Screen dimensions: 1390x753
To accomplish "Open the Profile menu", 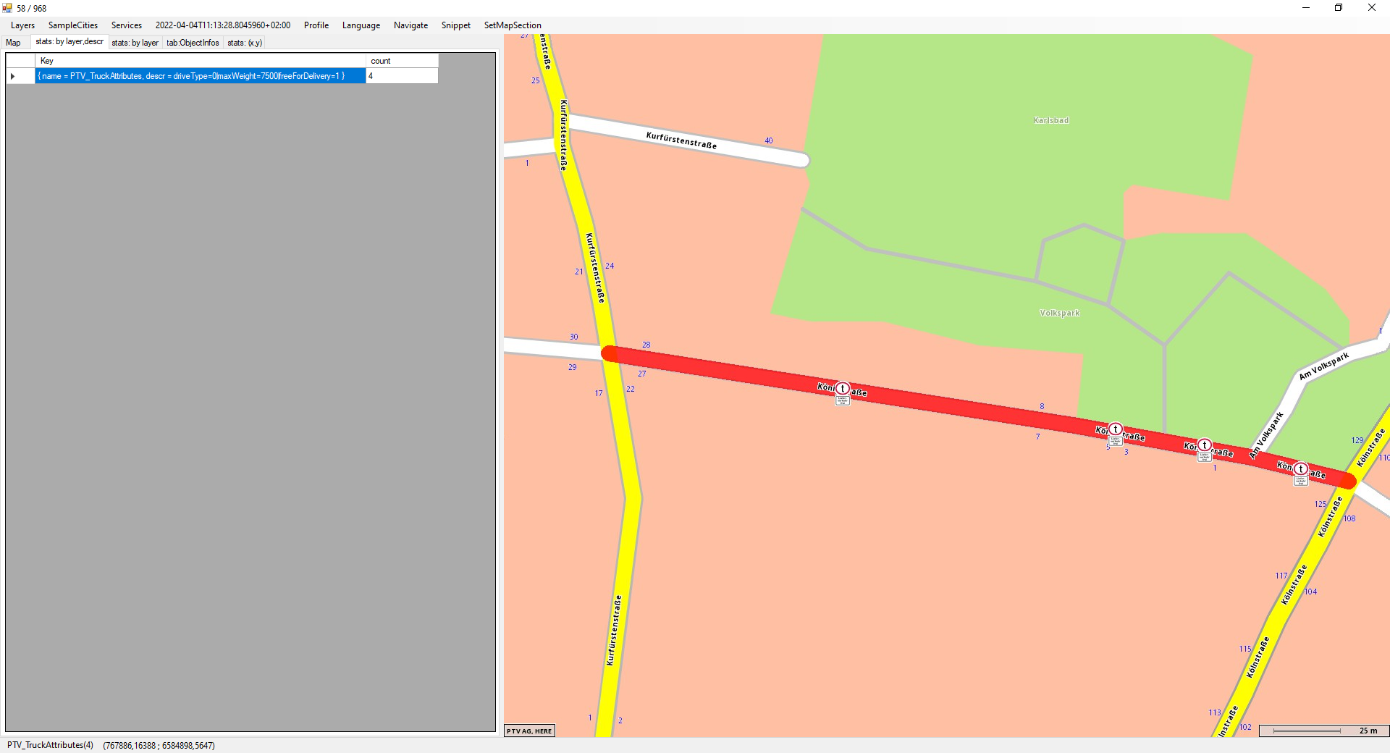I will 316,25.
